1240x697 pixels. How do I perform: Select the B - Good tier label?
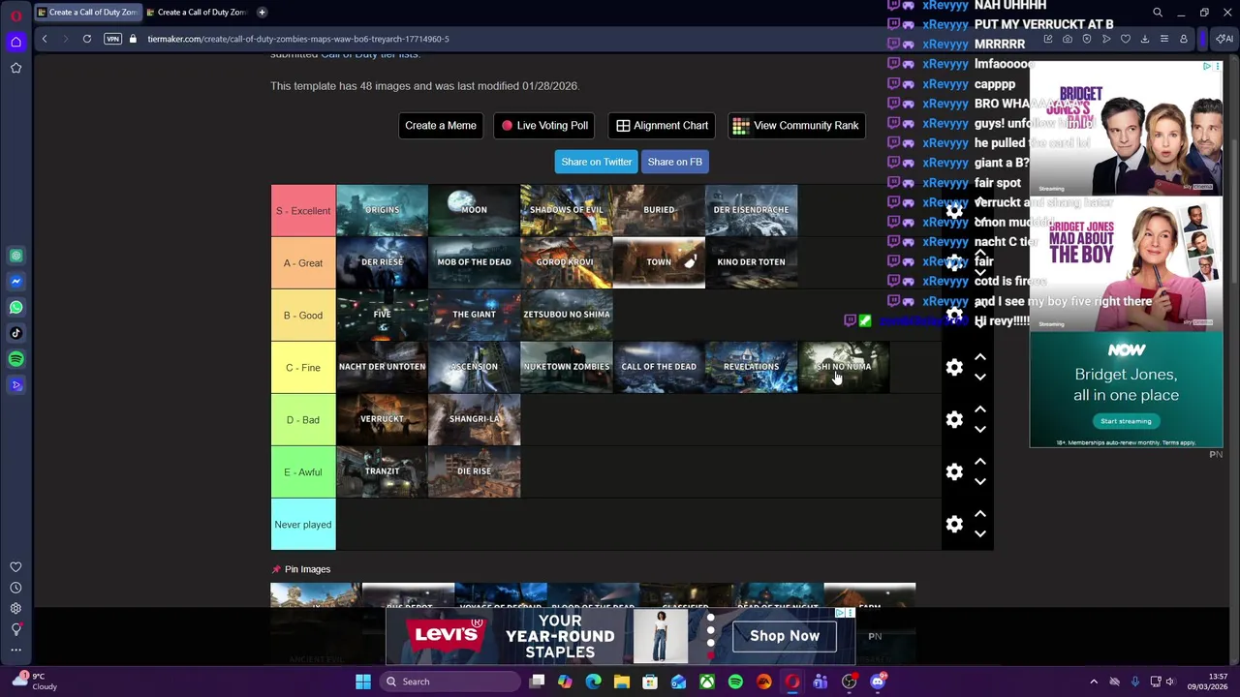point(303,316)
